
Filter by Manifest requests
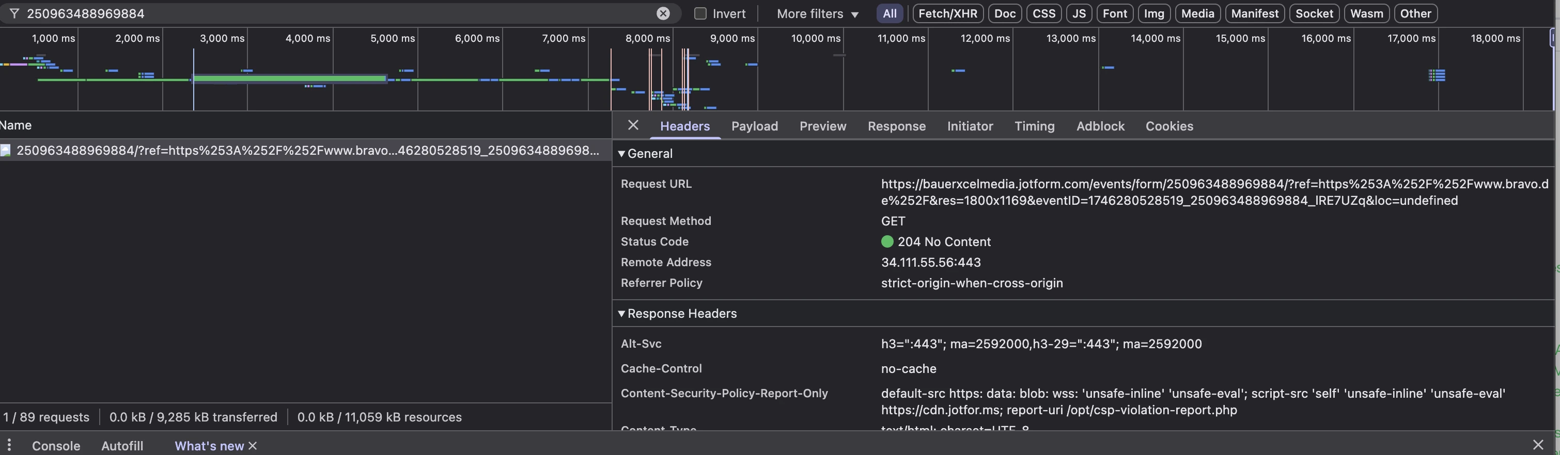(x=1254, y=13)
